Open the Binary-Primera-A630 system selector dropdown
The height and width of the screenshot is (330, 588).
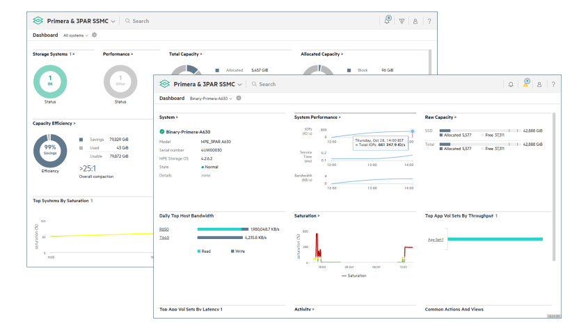[211, 99]
